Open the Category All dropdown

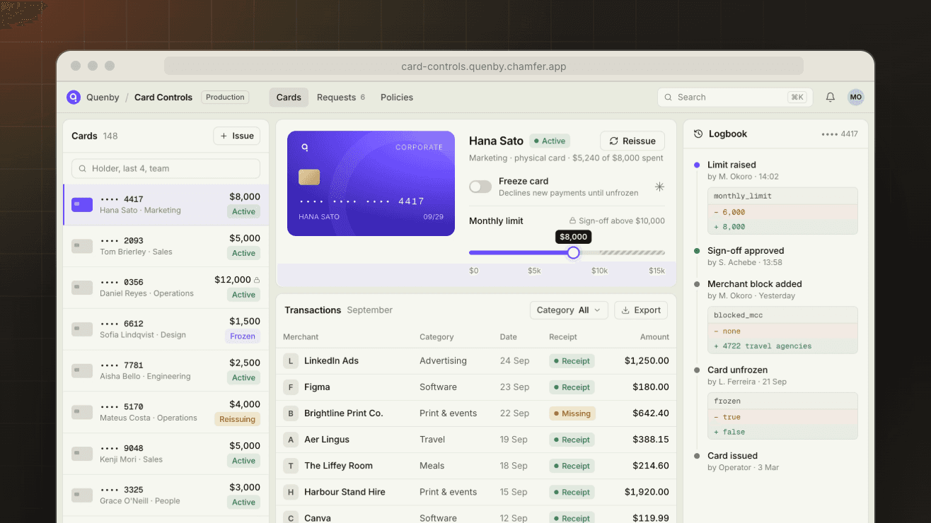pyautogui.click(x=569, y=310)
